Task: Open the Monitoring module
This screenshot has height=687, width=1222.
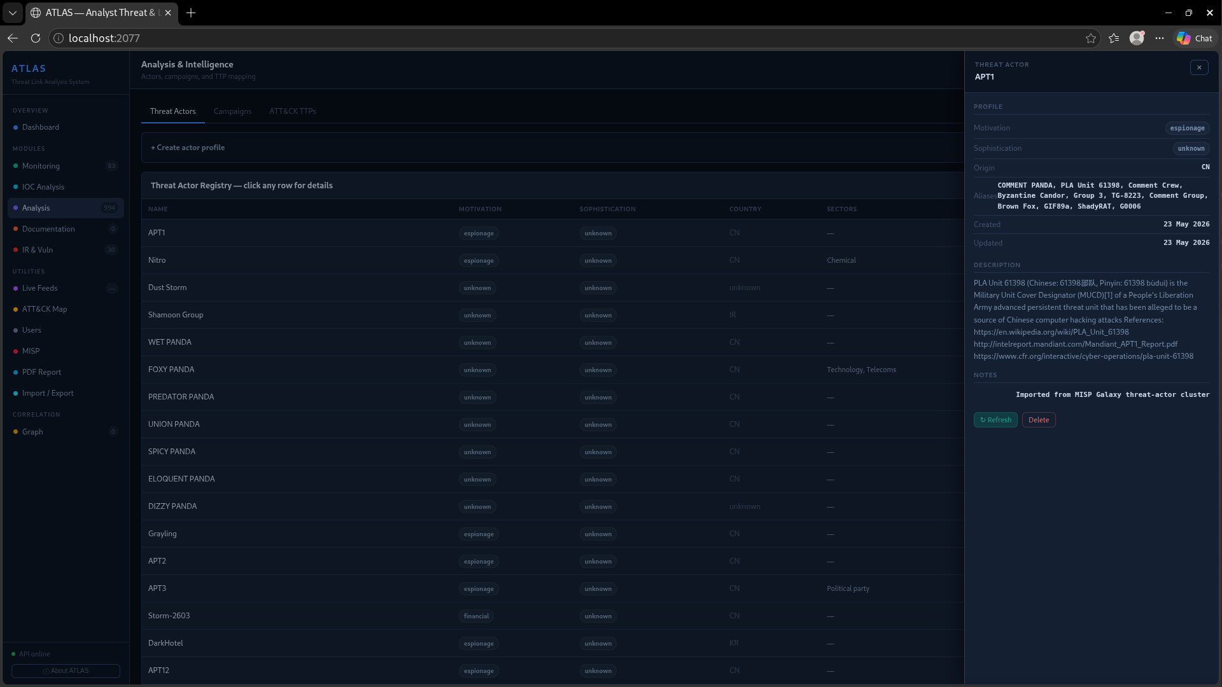Action: 66,166
